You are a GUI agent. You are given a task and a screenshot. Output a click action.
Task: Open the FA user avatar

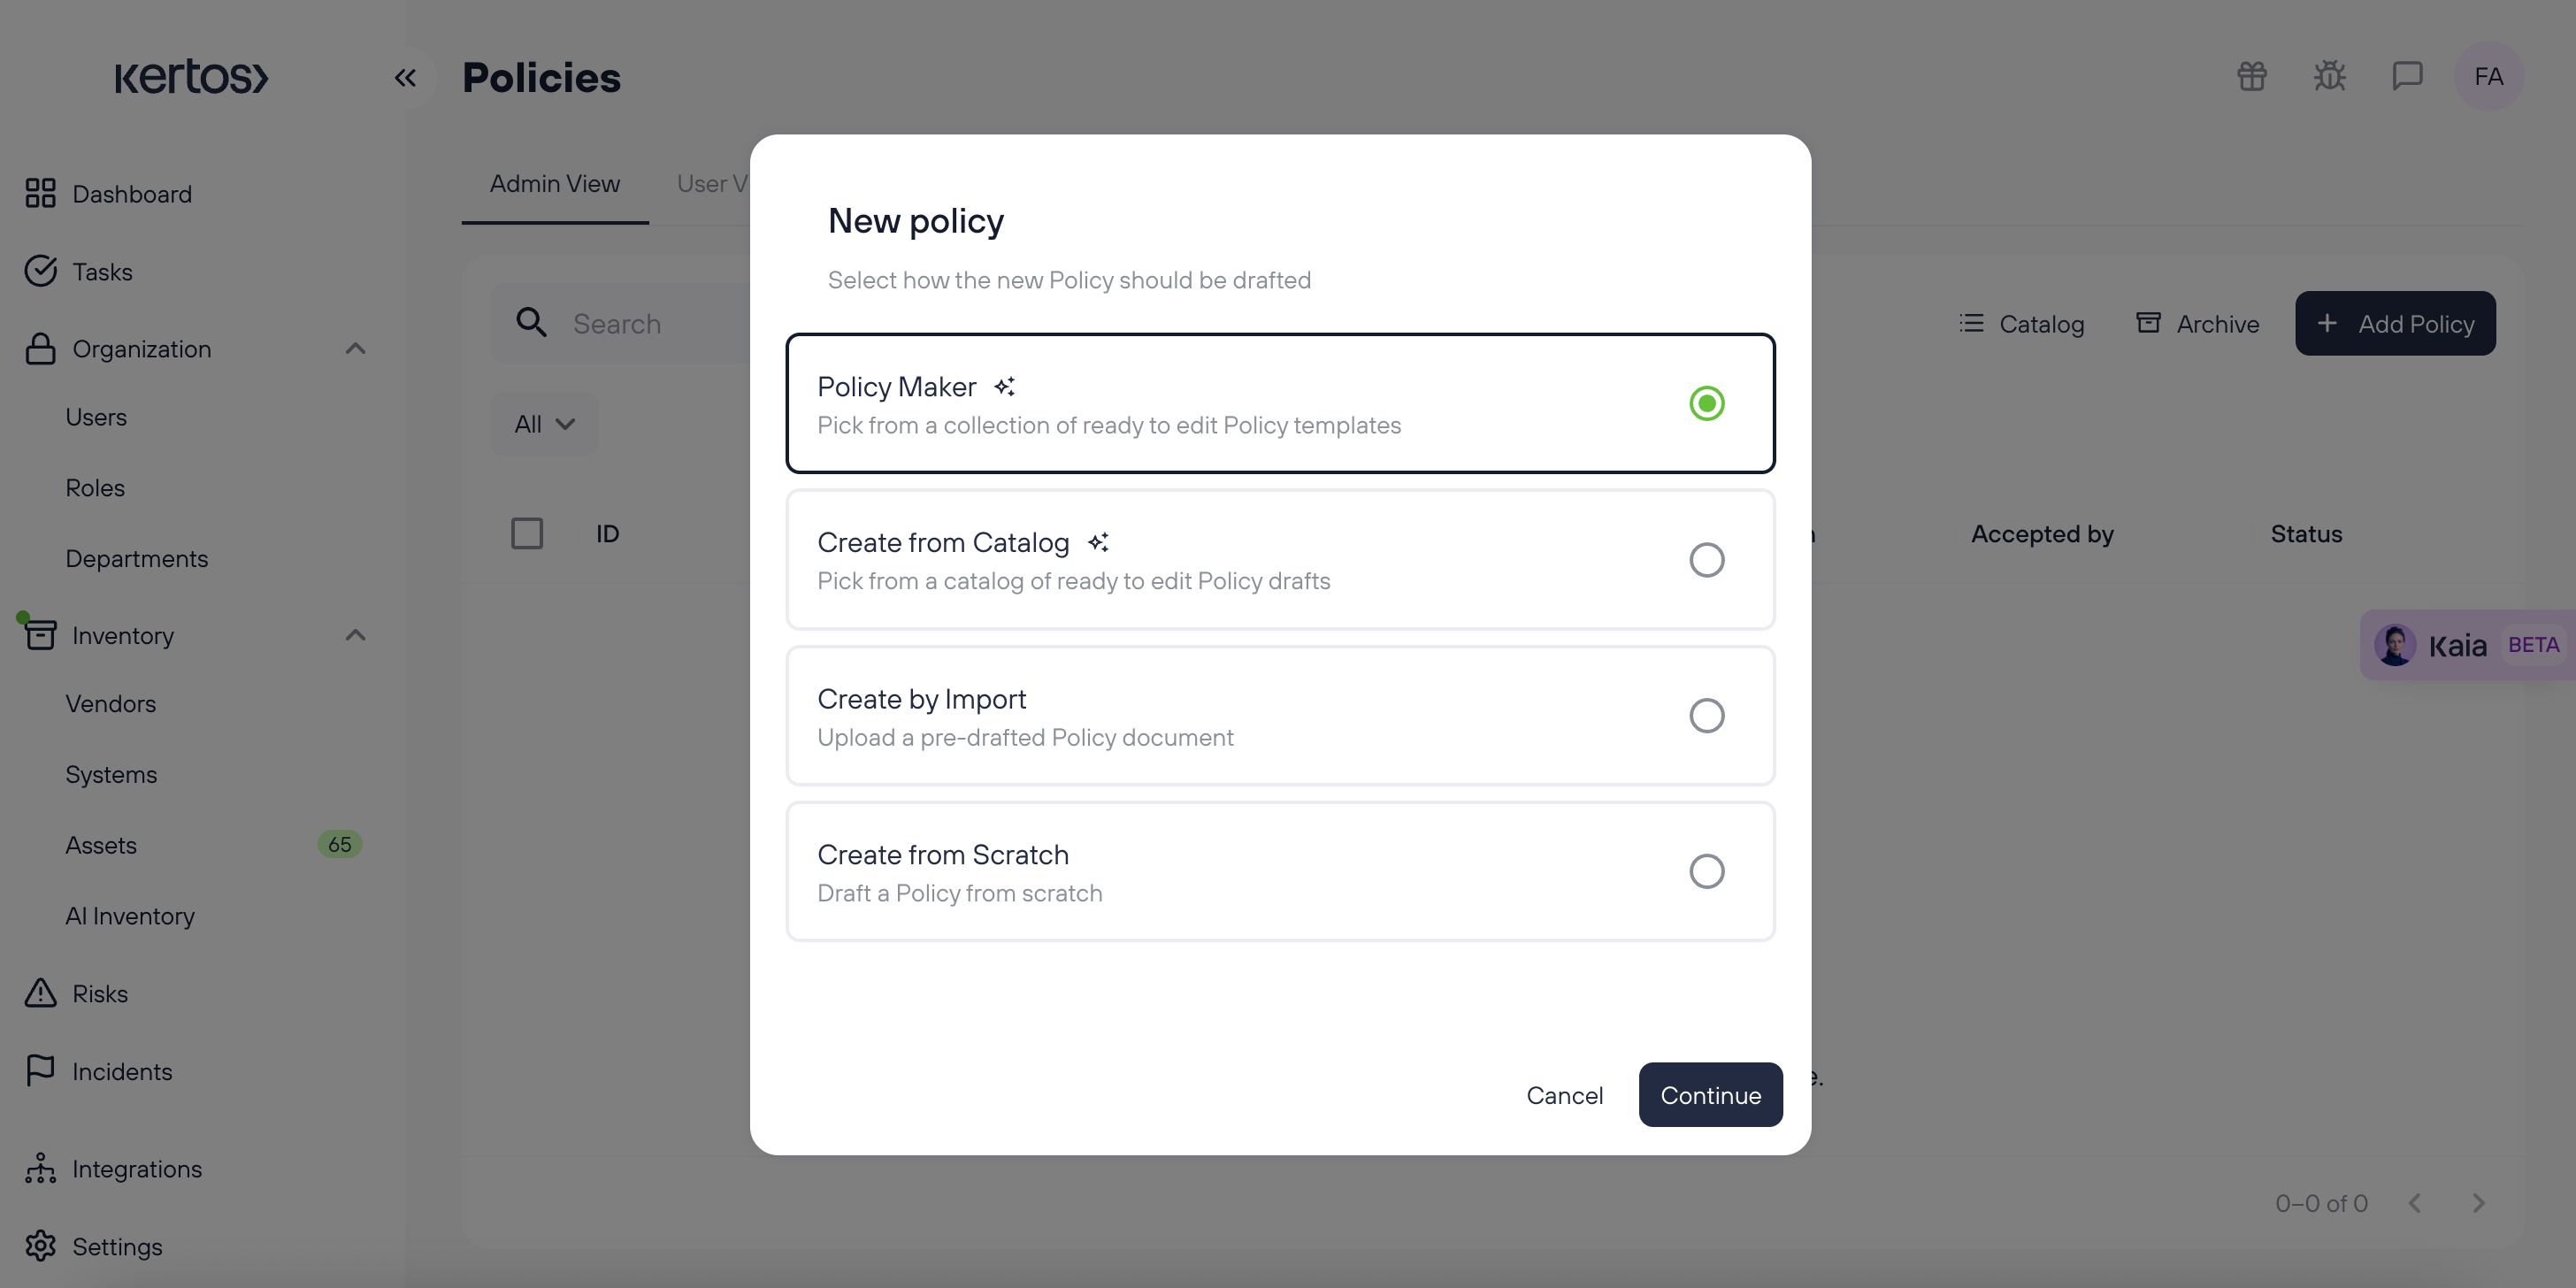click(x=2489, y=76)
